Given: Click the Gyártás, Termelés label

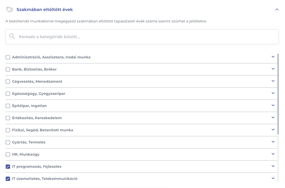Looking at the screenshot, I should point(29,142).
